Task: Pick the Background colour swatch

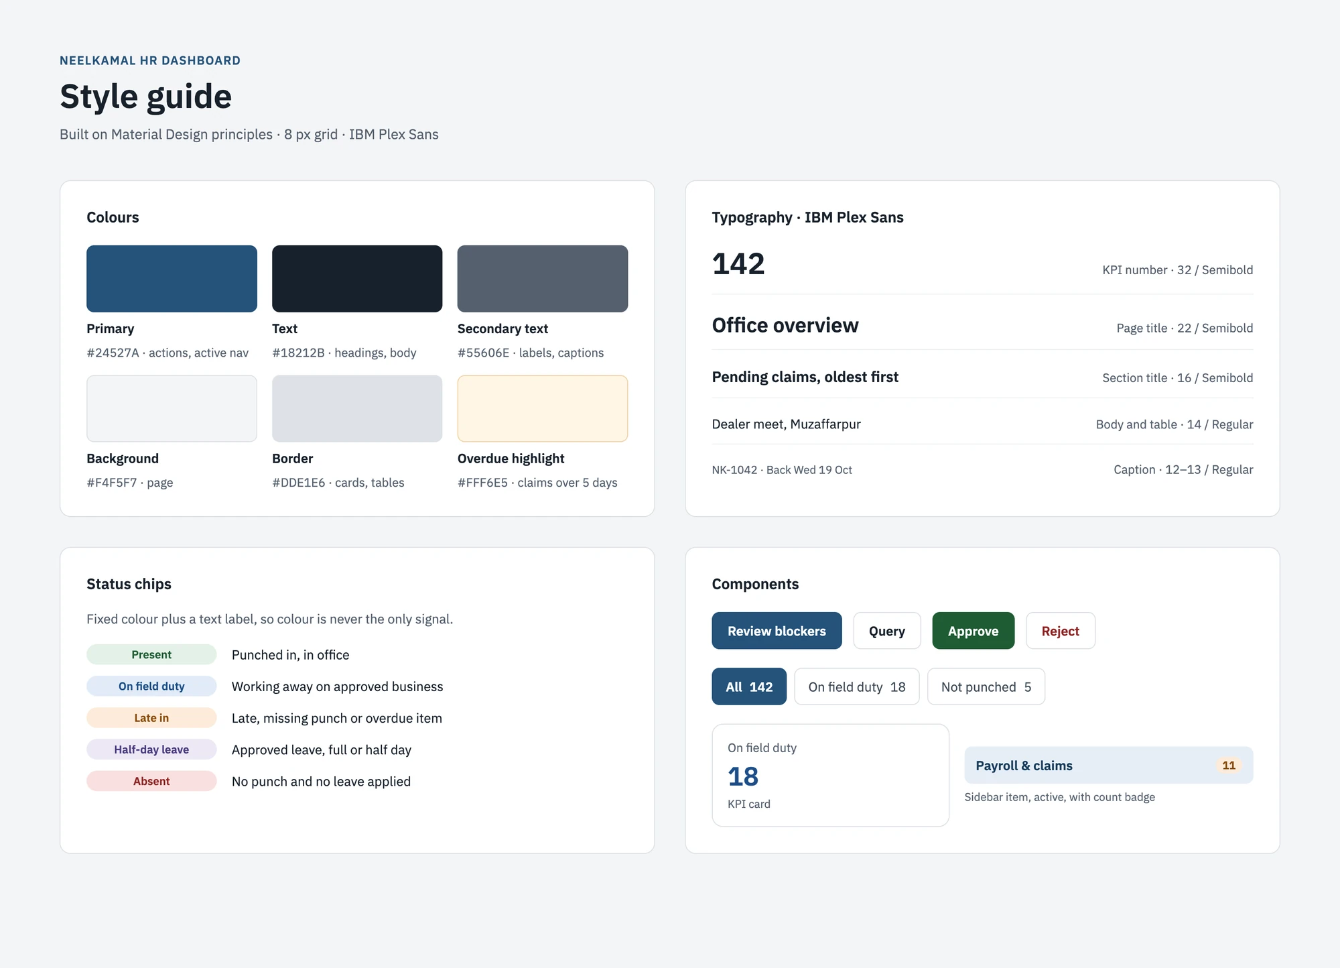Action: click(x=172, y=409)
